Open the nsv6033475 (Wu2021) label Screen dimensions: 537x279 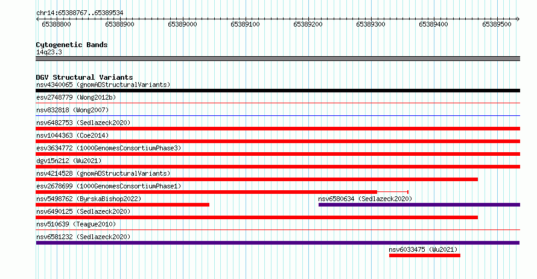(423, 249)
